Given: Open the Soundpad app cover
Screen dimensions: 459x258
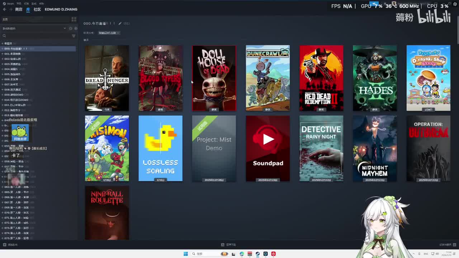Looking at the screenshot, I should point(268,148).
